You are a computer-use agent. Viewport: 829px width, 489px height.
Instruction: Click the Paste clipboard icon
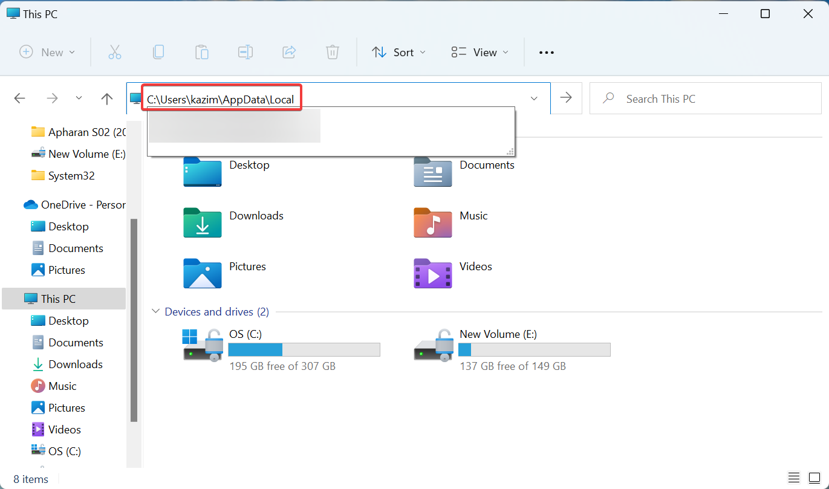click(x=202, y=53)
